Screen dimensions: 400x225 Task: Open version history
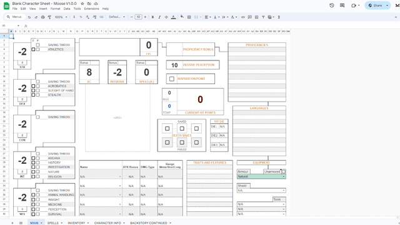[x=332, y=6]
